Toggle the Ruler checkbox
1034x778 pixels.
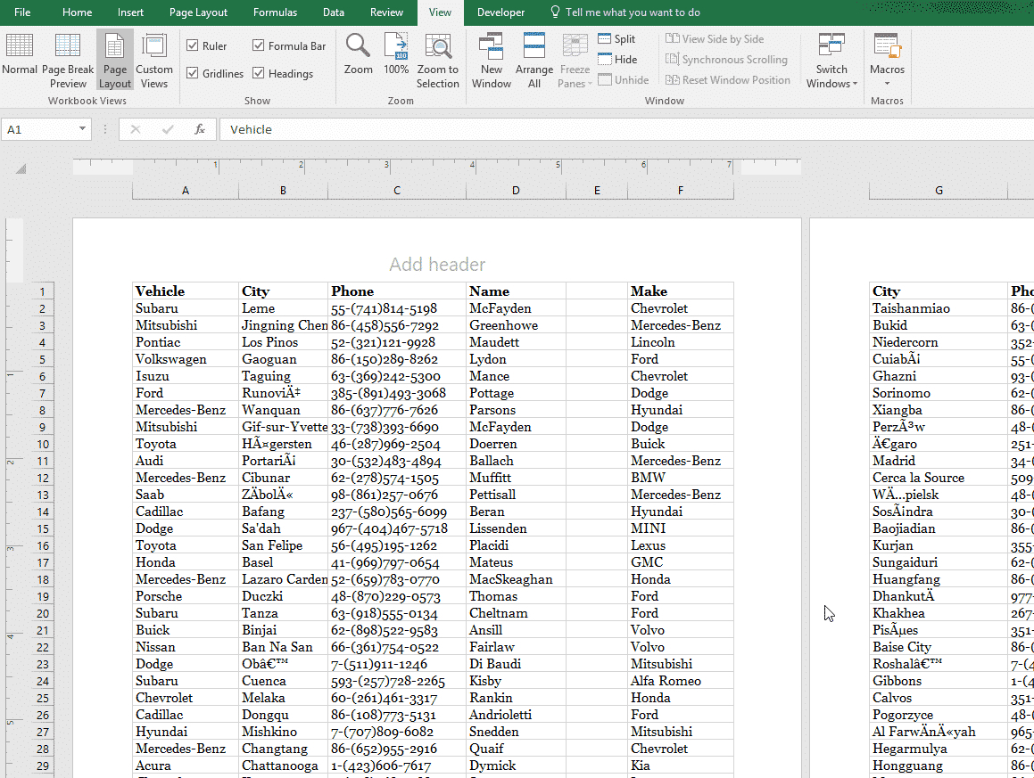pyautogui.click(x=193, y=45)
